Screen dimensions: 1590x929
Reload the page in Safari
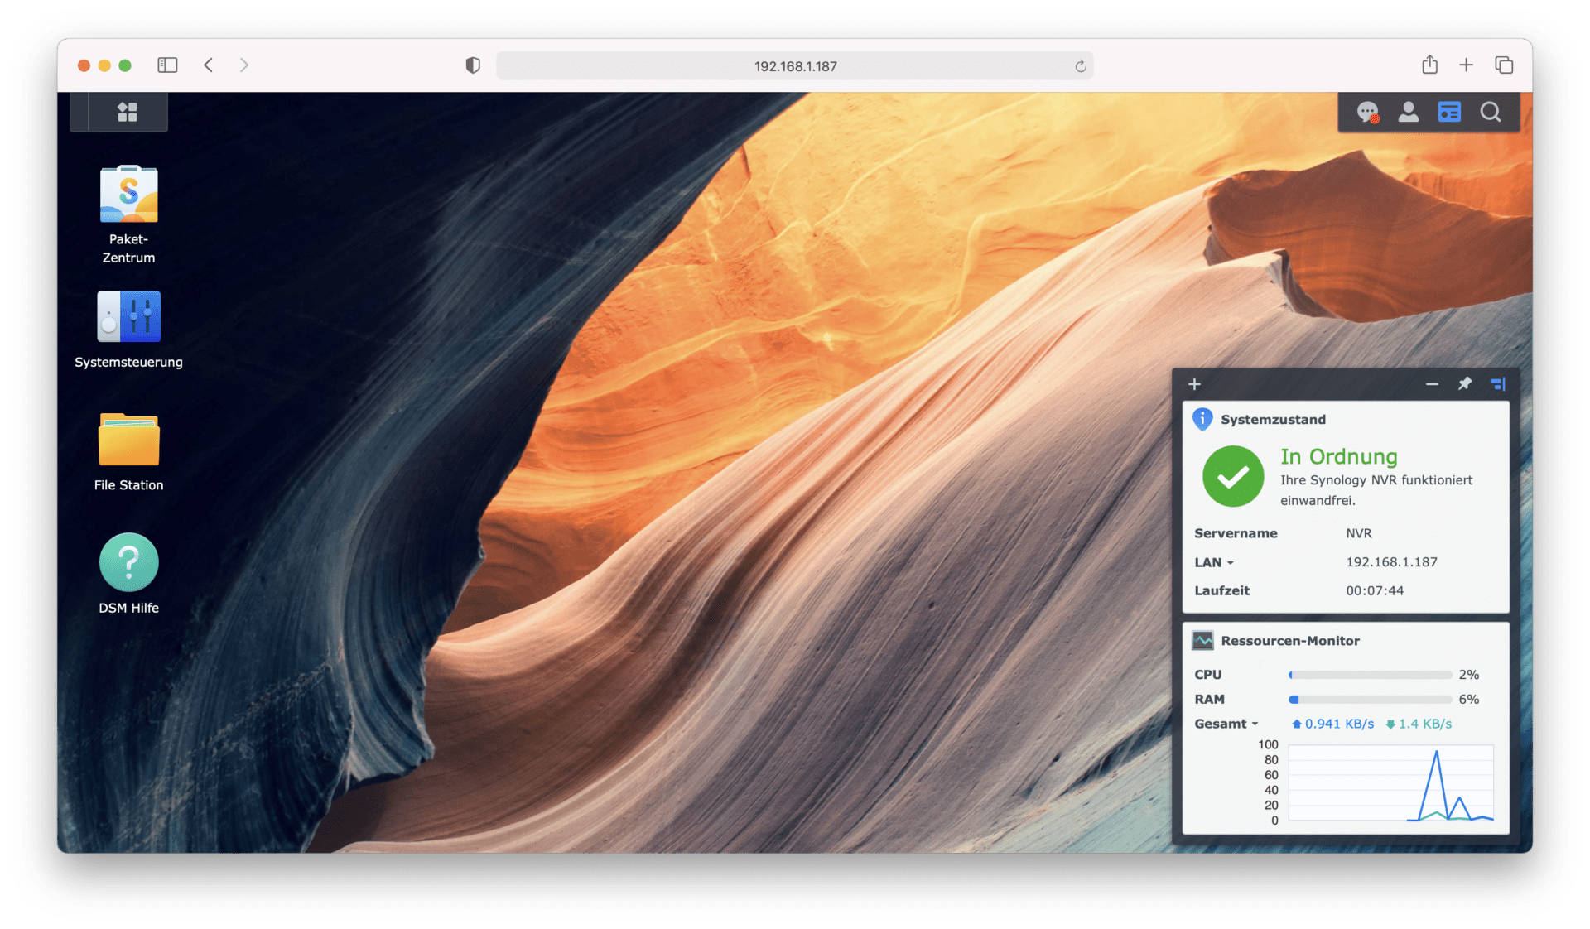1080,65
